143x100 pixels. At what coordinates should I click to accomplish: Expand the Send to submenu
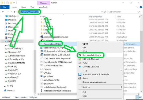click(x=100, y=87)
